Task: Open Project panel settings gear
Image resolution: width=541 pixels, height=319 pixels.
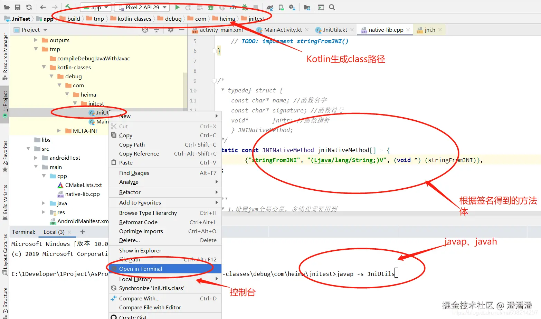Action: point(171,30)
